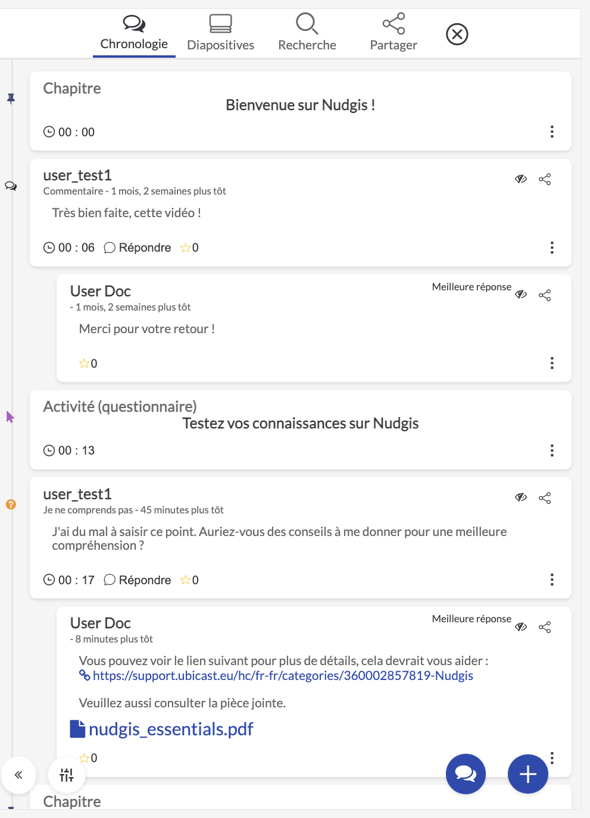
Task: Toggle visibility of 'Je ne comprends pas' comment
Action: [521, 497]
